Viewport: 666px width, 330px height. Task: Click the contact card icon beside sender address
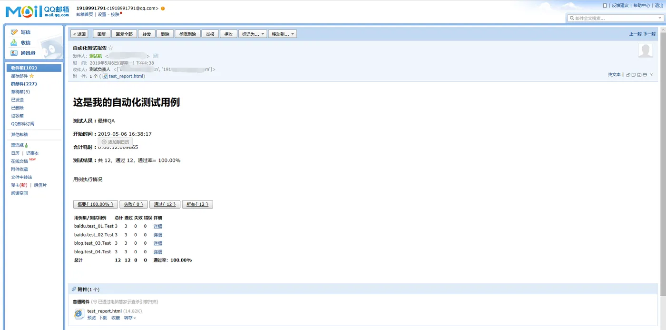click(156, 56)
